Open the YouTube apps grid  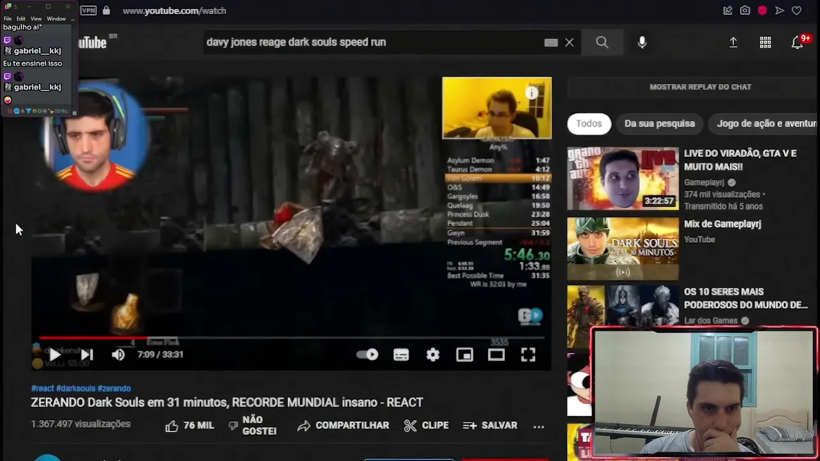click(x=766, y=42)
